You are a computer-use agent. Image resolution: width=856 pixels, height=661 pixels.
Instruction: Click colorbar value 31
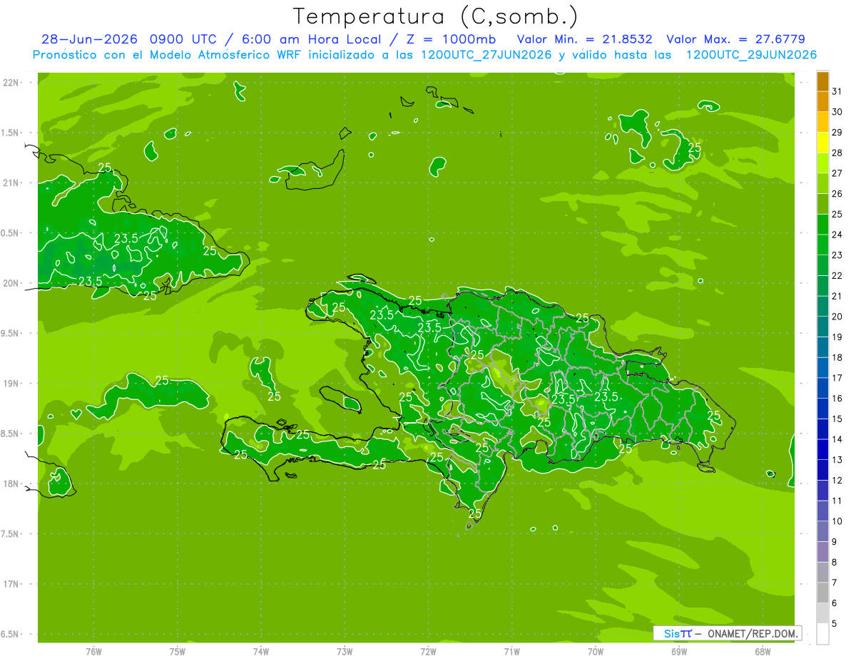837,91
